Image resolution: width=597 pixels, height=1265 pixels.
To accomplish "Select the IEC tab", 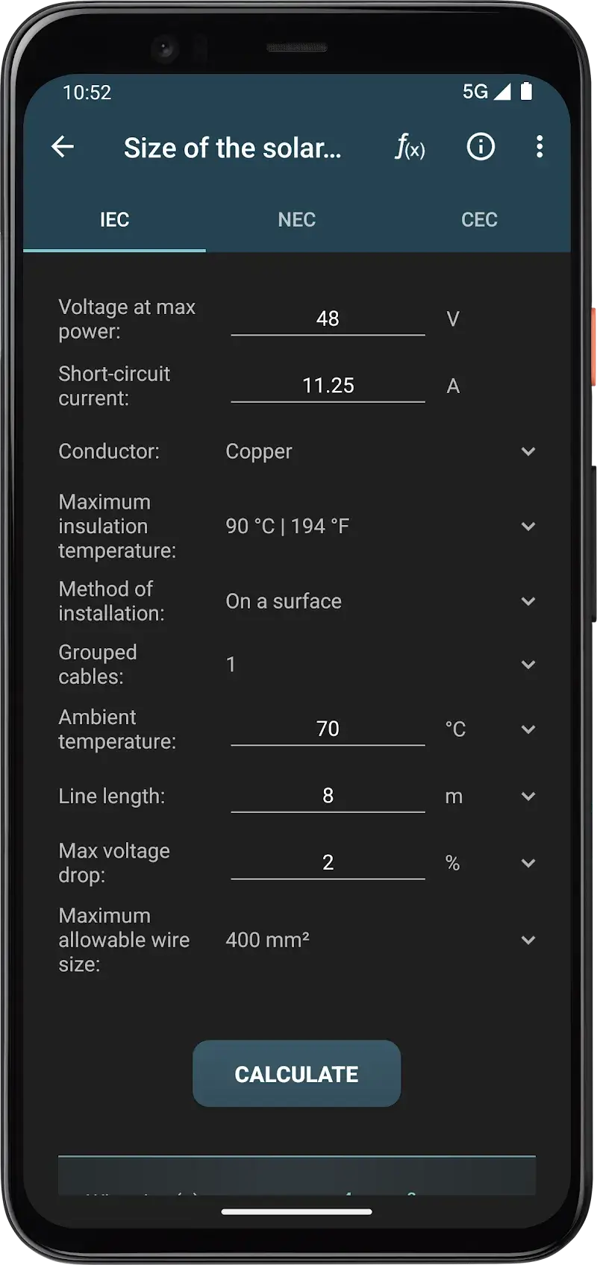I will click(114, 219).
